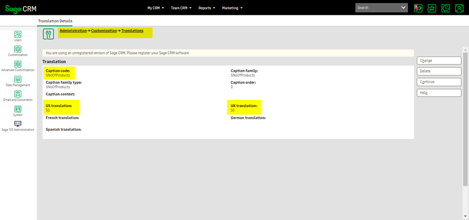Open notifications megaphone icon

pos(418,8)
